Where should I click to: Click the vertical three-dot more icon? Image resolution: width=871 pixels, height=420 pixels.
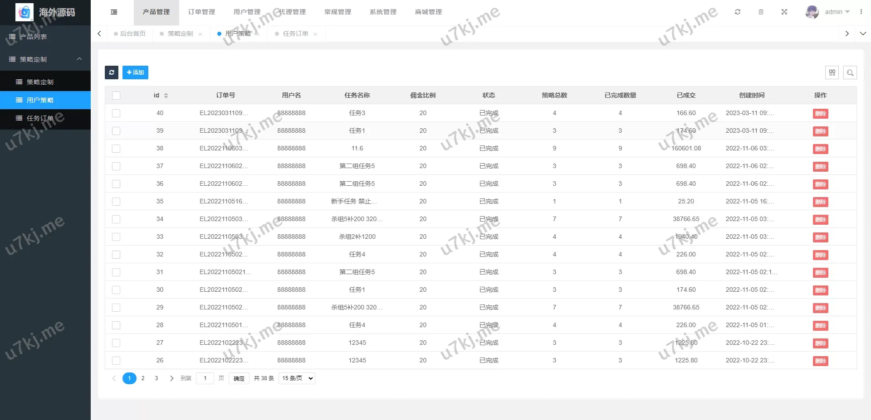(x=861, y=12)
